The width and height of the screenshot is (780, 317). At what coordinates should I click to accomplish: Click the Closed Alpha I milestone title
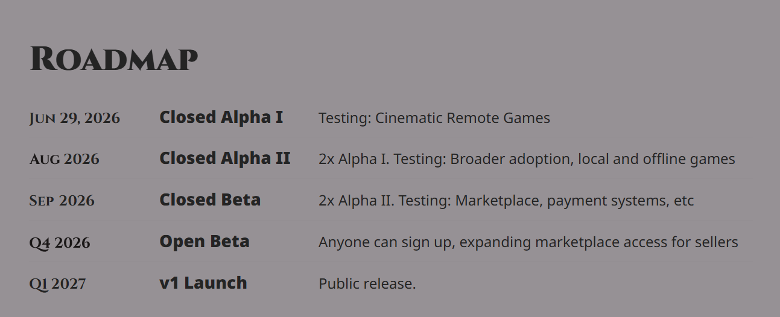point(221,117)
